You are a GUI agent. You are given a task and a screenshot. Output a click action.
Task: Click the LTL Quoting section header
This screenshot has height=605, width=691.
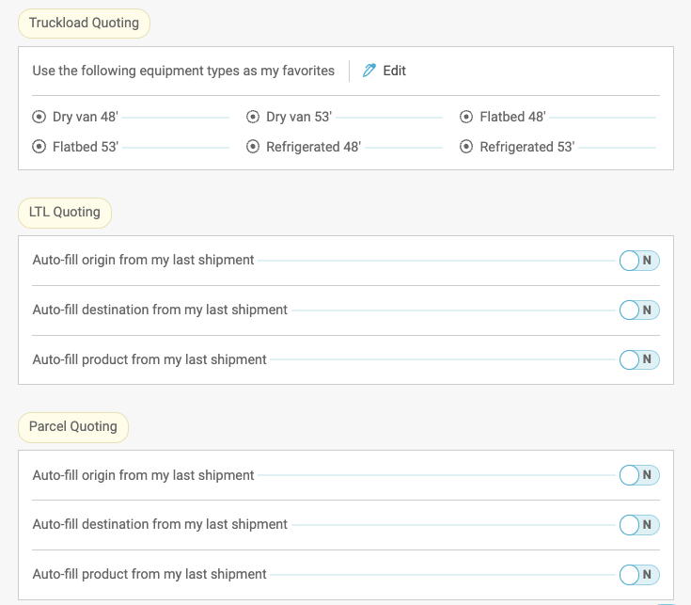[x=65, y=213]
